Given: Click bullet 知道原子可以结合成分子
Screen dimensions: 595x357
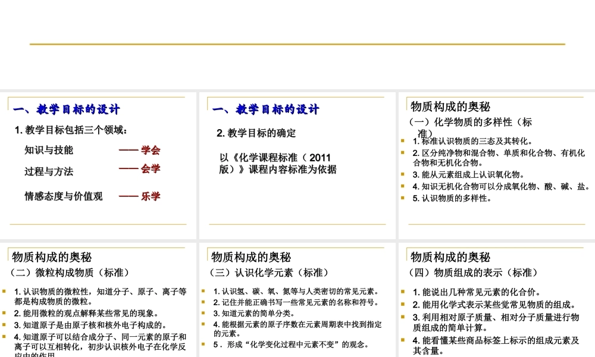Looking at the screenshot, I should click(x=100, y=345).
